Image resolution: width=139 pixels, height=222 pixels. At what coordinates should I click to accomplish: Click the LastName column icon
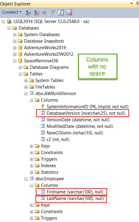pyautogui.click(x=43, y=198)
